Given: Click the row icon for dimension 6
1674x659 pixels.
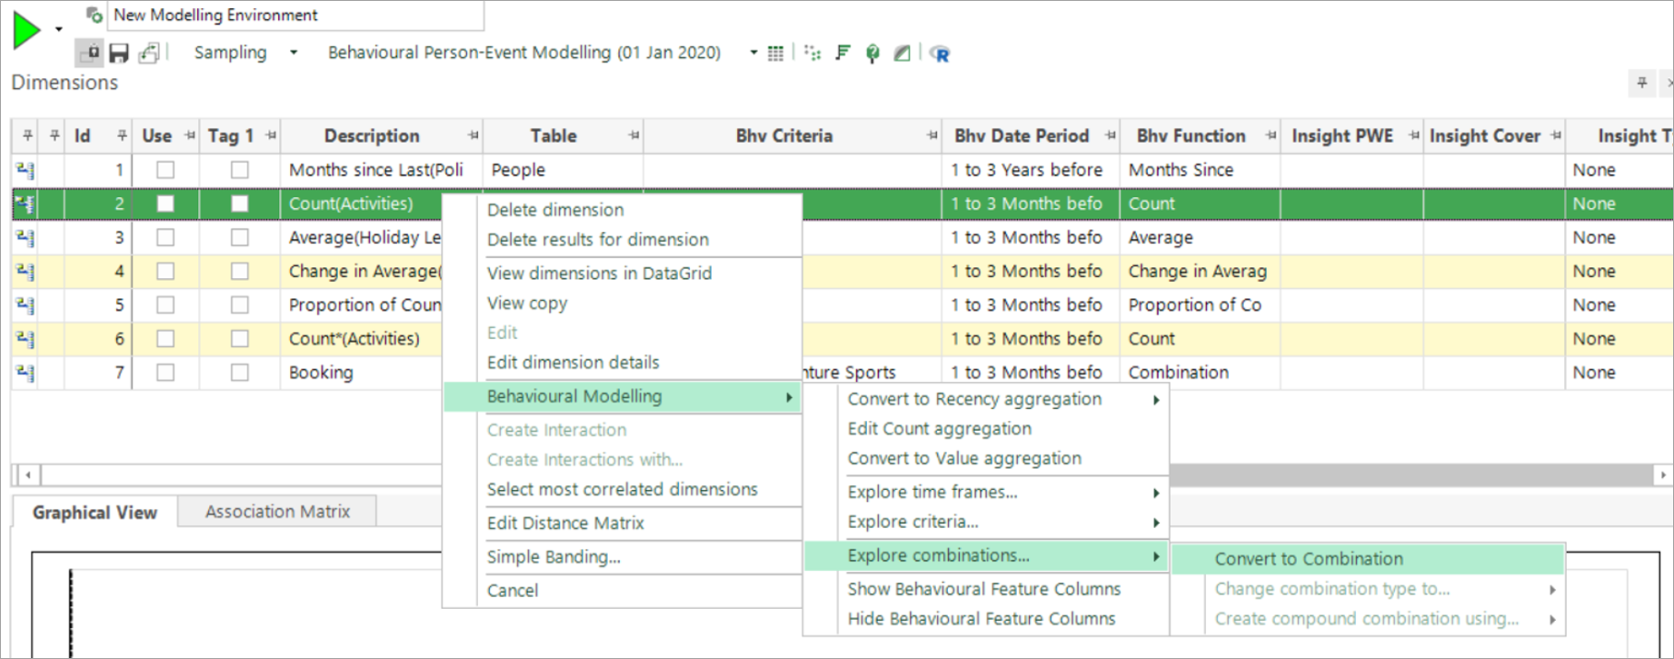Looking at the screenshot, I should coord(25,339).
